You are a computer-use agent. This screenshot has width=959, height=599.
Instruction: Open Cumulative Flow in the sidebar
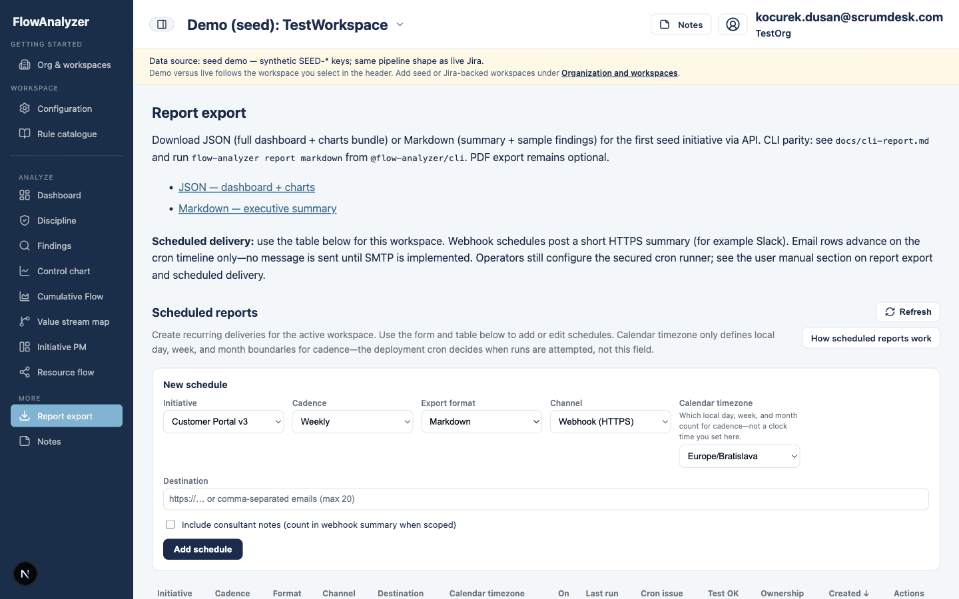[67, 296]
